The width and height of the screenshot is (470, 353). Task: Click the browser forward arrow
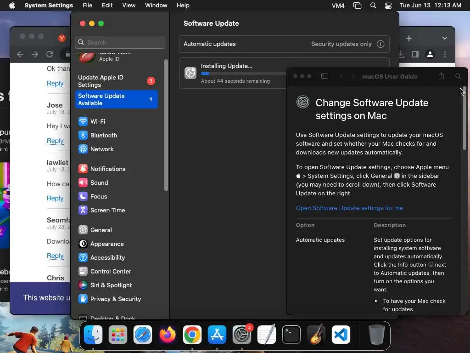(x=35, y=54)
